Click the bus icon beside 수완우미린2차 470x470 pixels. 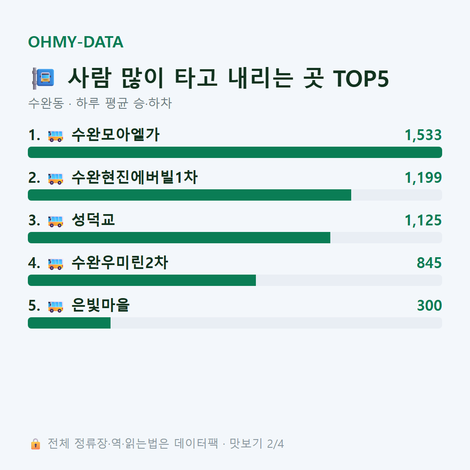click(x=55, y=264)
